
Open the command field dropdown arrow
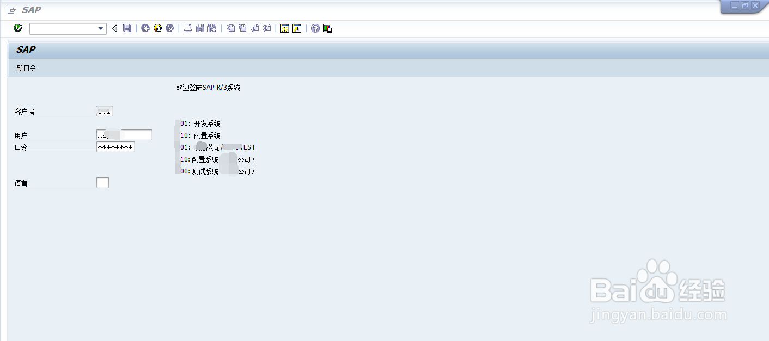(x=101, y=29)
